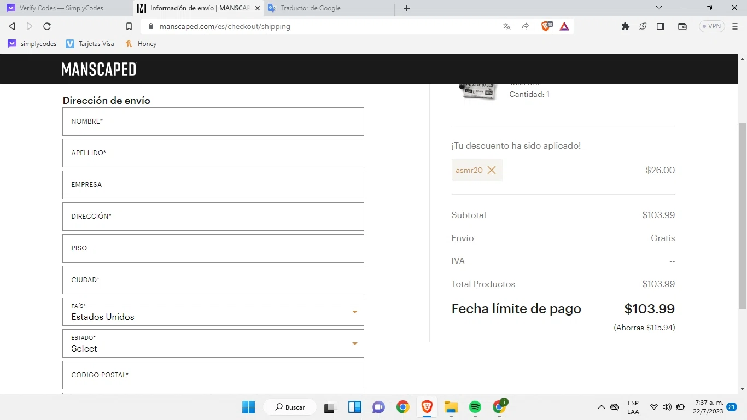This screenshot has width=747, height=420.
Task: Open the browser extensions puzzle icon
Action: [626, 26]
